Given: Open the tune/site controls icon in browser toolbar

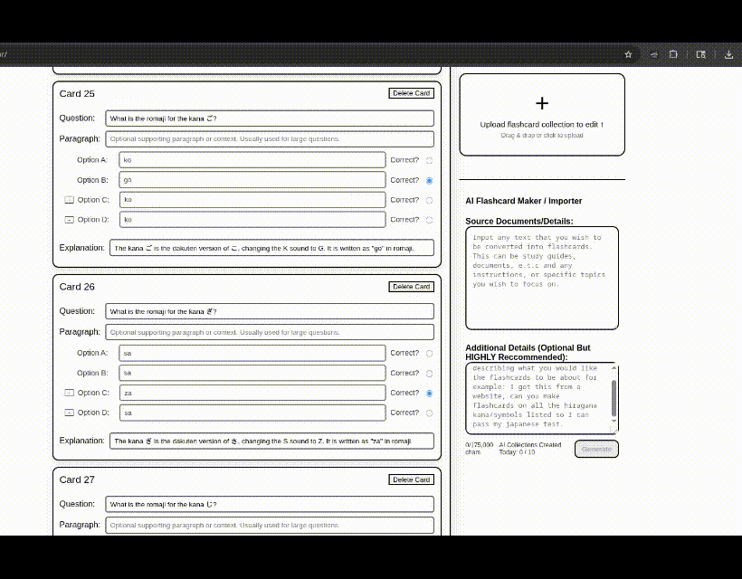Looking at the screenshot, I should (x=654, y=54).
